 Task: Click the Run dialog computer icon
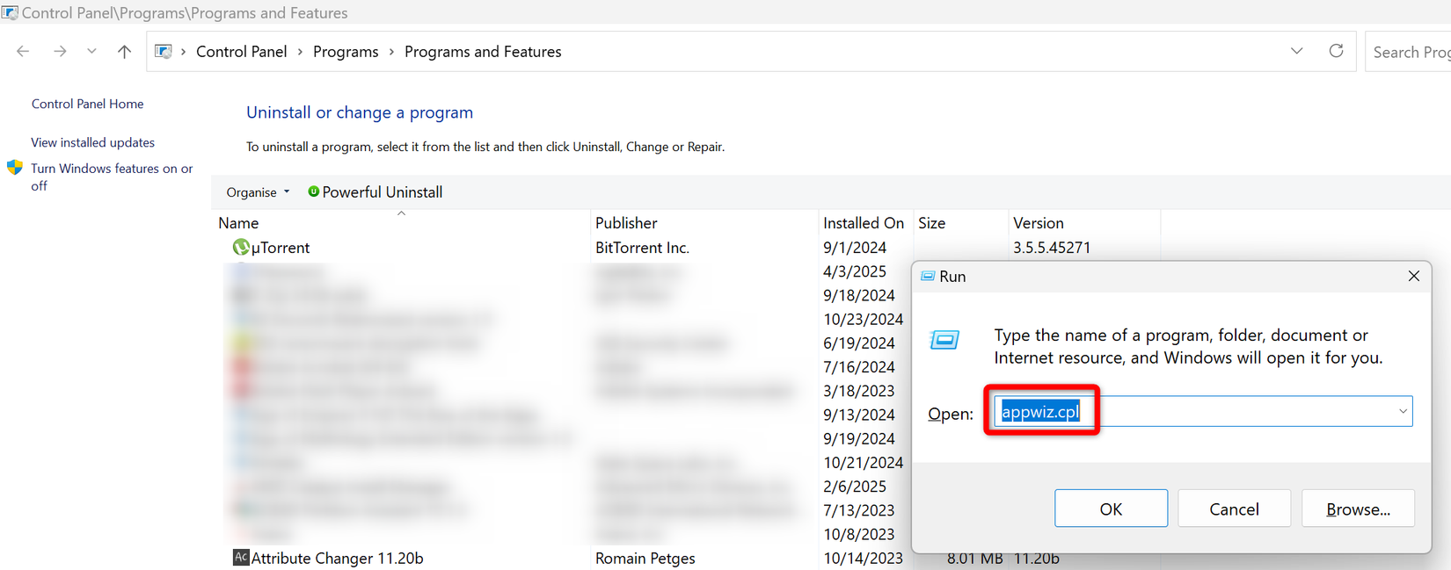(944, 340)
